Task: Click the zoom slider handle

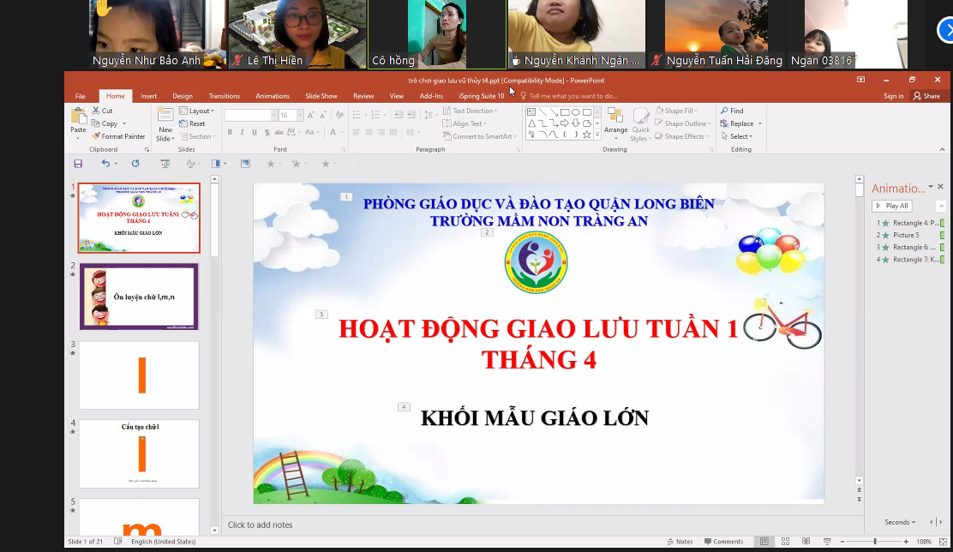Action: [x=875, y=542]
